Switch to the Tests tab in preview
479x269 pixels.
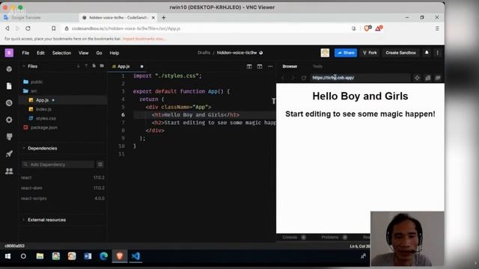coord(317,67)
